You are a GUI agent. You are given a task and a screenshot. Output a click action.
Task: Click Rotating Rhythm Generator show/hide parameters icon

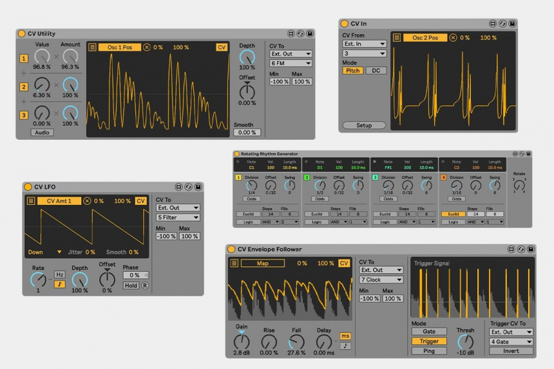(x=515, y=154)
